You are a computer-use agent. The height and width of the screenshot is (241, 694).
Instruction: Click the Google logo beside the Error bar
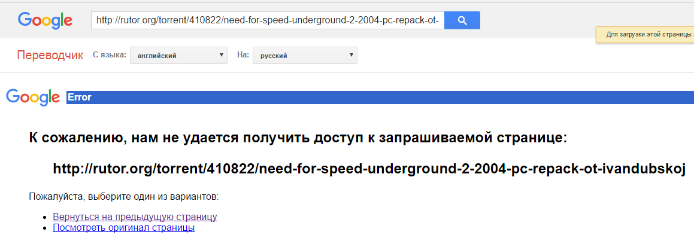tap(33, 97)
